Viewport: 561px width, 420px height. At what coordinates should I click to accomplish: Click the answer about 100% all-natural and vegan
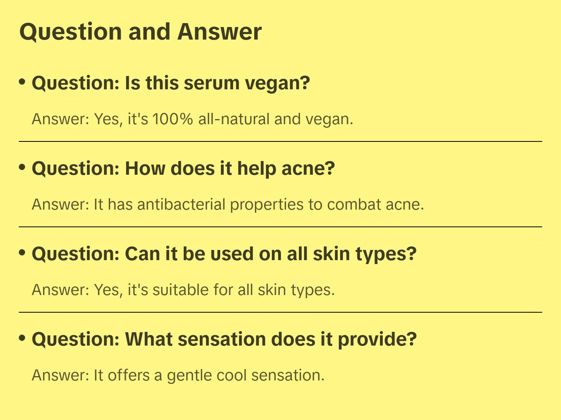[192, 119]
